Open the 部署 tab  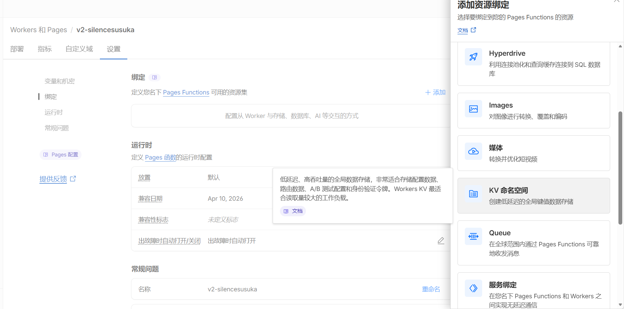pos(17,49)
